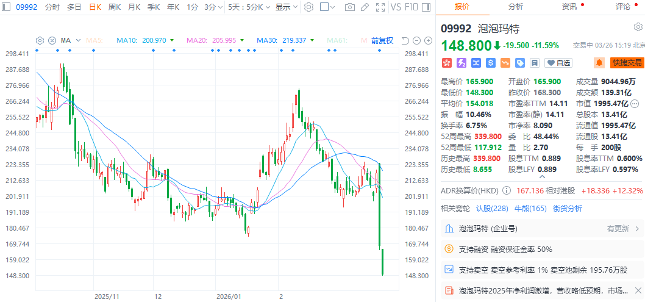Open 支持卖空 short selling row
645x302 pixels.
coord(542,270)
